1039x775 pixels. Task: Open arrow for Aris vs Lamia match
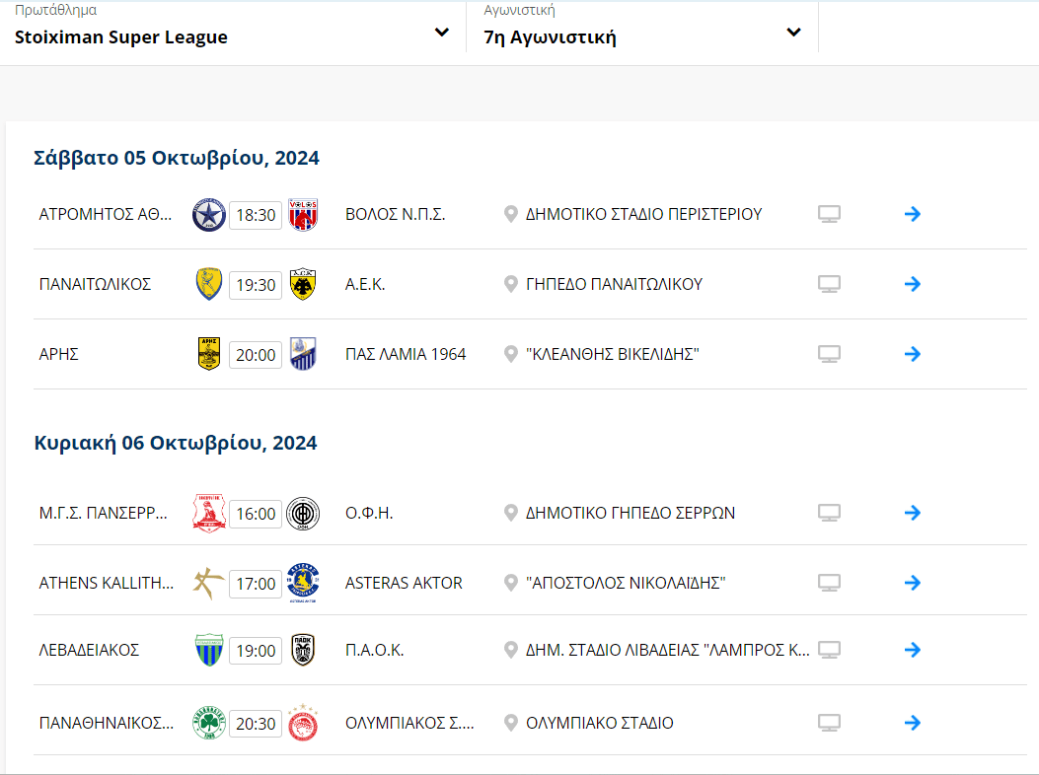pyautogui.click(x=913, y=354)
